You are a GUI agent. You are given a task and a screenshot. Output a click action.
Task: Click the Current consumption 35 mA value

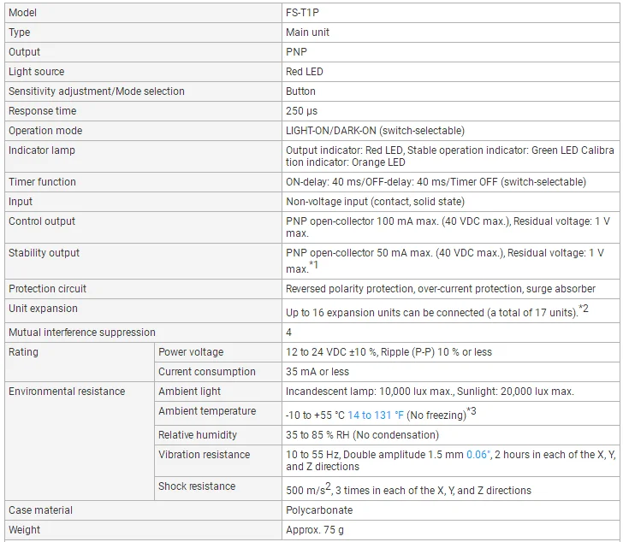tap(317, 372)
